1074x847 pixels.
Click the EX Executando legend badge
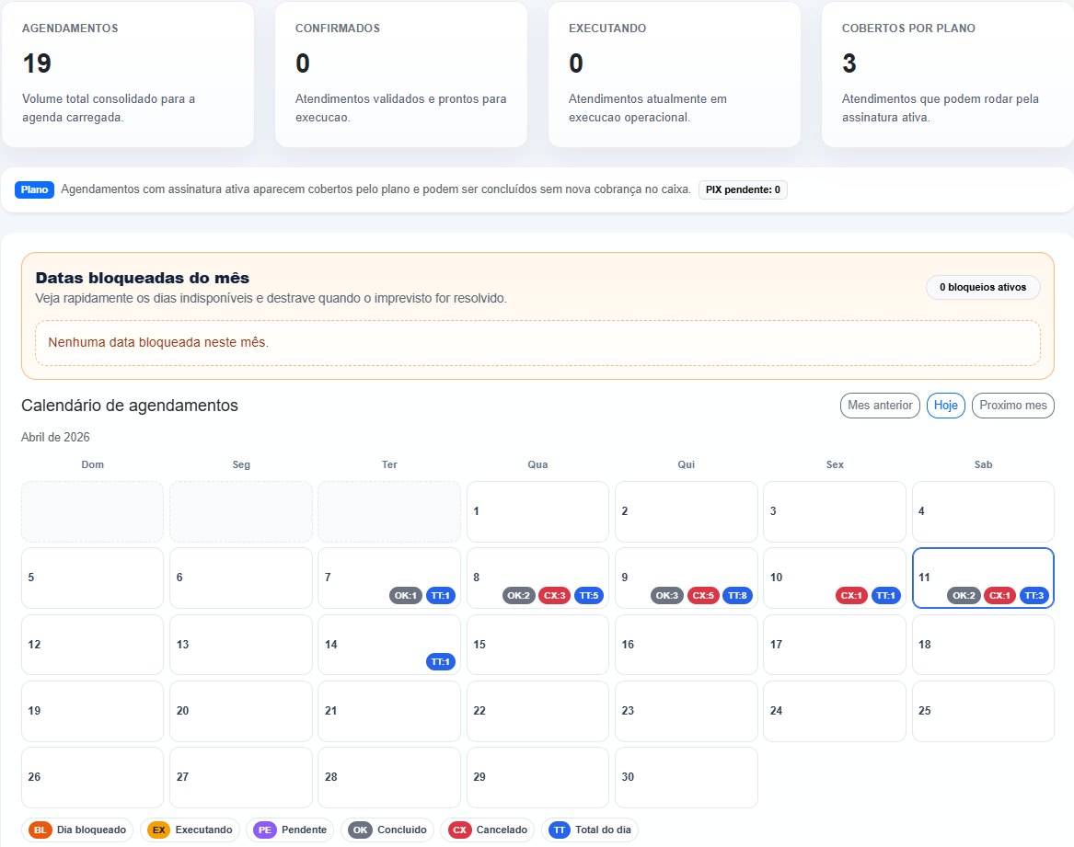[x=190, y=830]
